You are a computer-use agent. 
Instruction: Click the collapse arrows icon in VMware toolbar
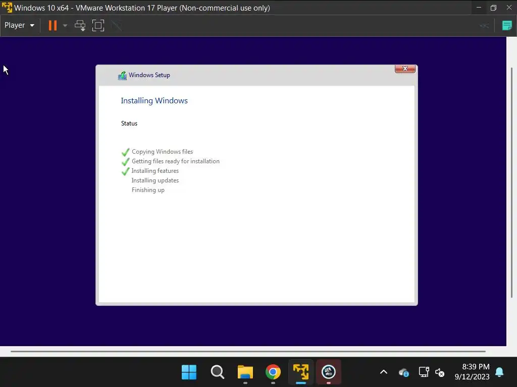tap(484, 26)
